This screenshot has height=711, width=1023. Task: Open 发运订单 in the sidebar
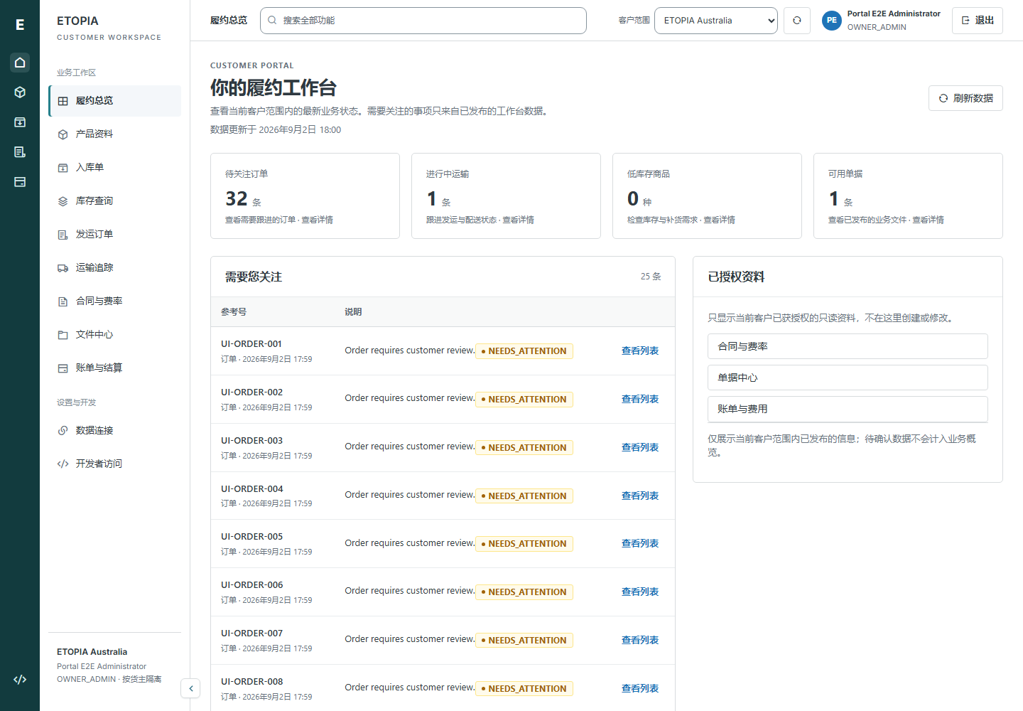click(x=114, y=235)
